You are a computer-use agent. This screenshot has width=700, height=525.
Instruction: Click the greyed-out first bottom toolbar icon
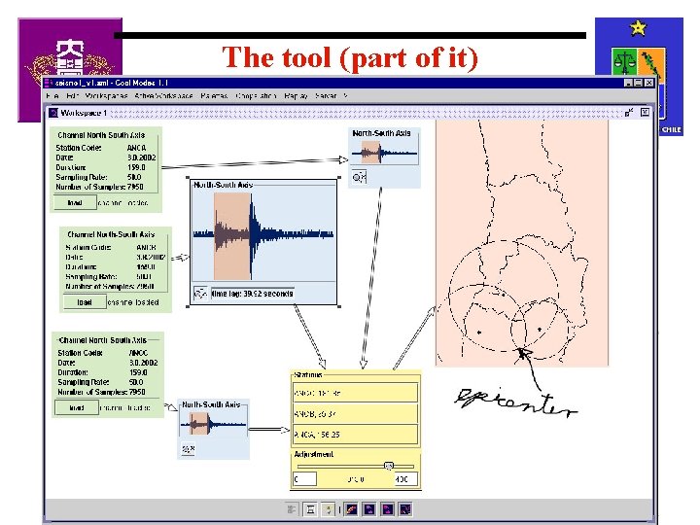click(x=292, y=508)
